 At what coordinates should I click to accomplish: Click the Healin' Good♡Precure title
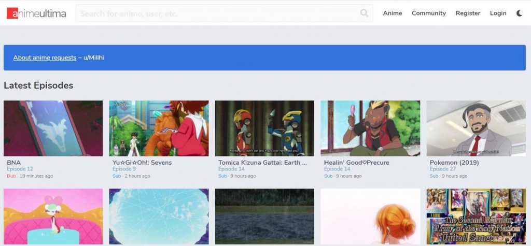click(x=357, y=163)
